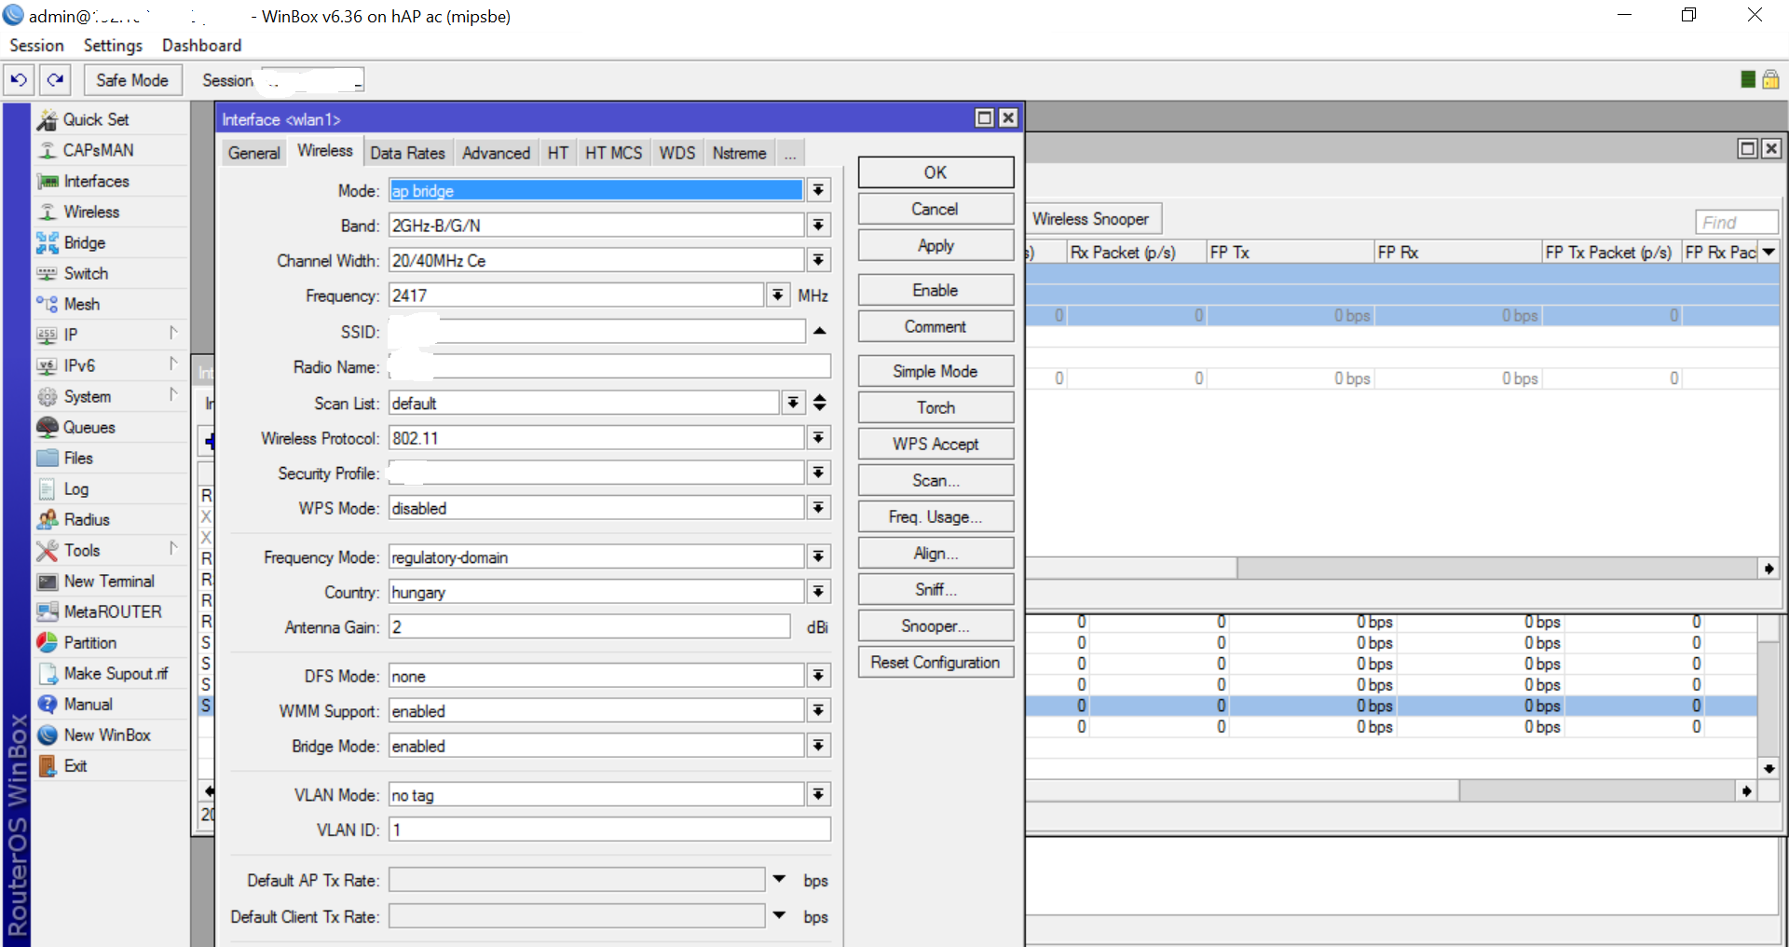Open Tools icon in sidebar
The height and width of the screenshot is (947, 1789).
click(x=48, y=550)
